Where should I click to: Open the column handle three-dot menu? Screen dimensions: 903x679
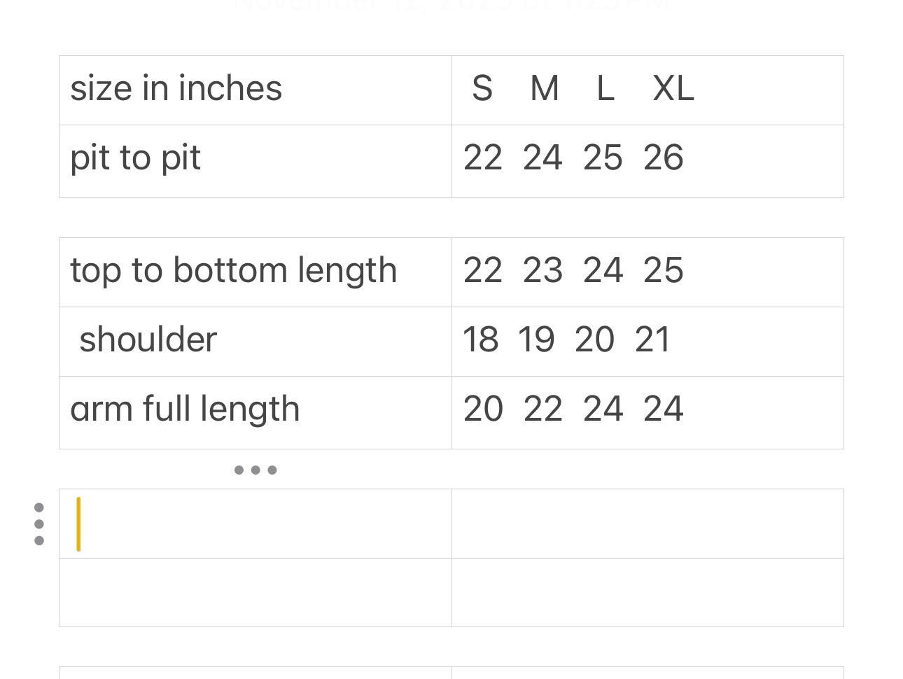tap(255, 470)
